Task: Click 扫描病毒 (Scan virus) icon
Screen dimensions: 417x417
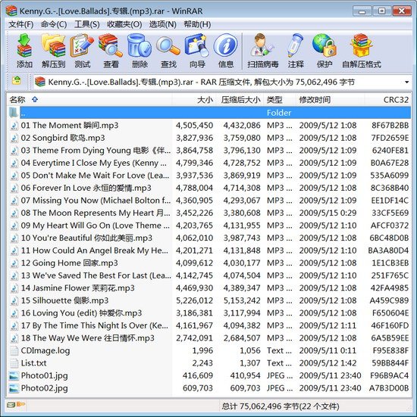Action: tap(263, 45)
